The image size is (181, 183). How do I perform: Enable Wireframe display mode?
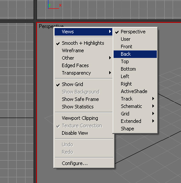[83, 50]
